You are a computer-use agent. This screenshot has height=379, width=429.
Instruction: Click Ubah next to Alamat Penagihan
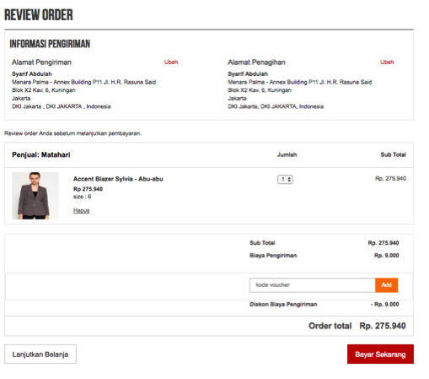pyautogui.click(x=387, y=62)
